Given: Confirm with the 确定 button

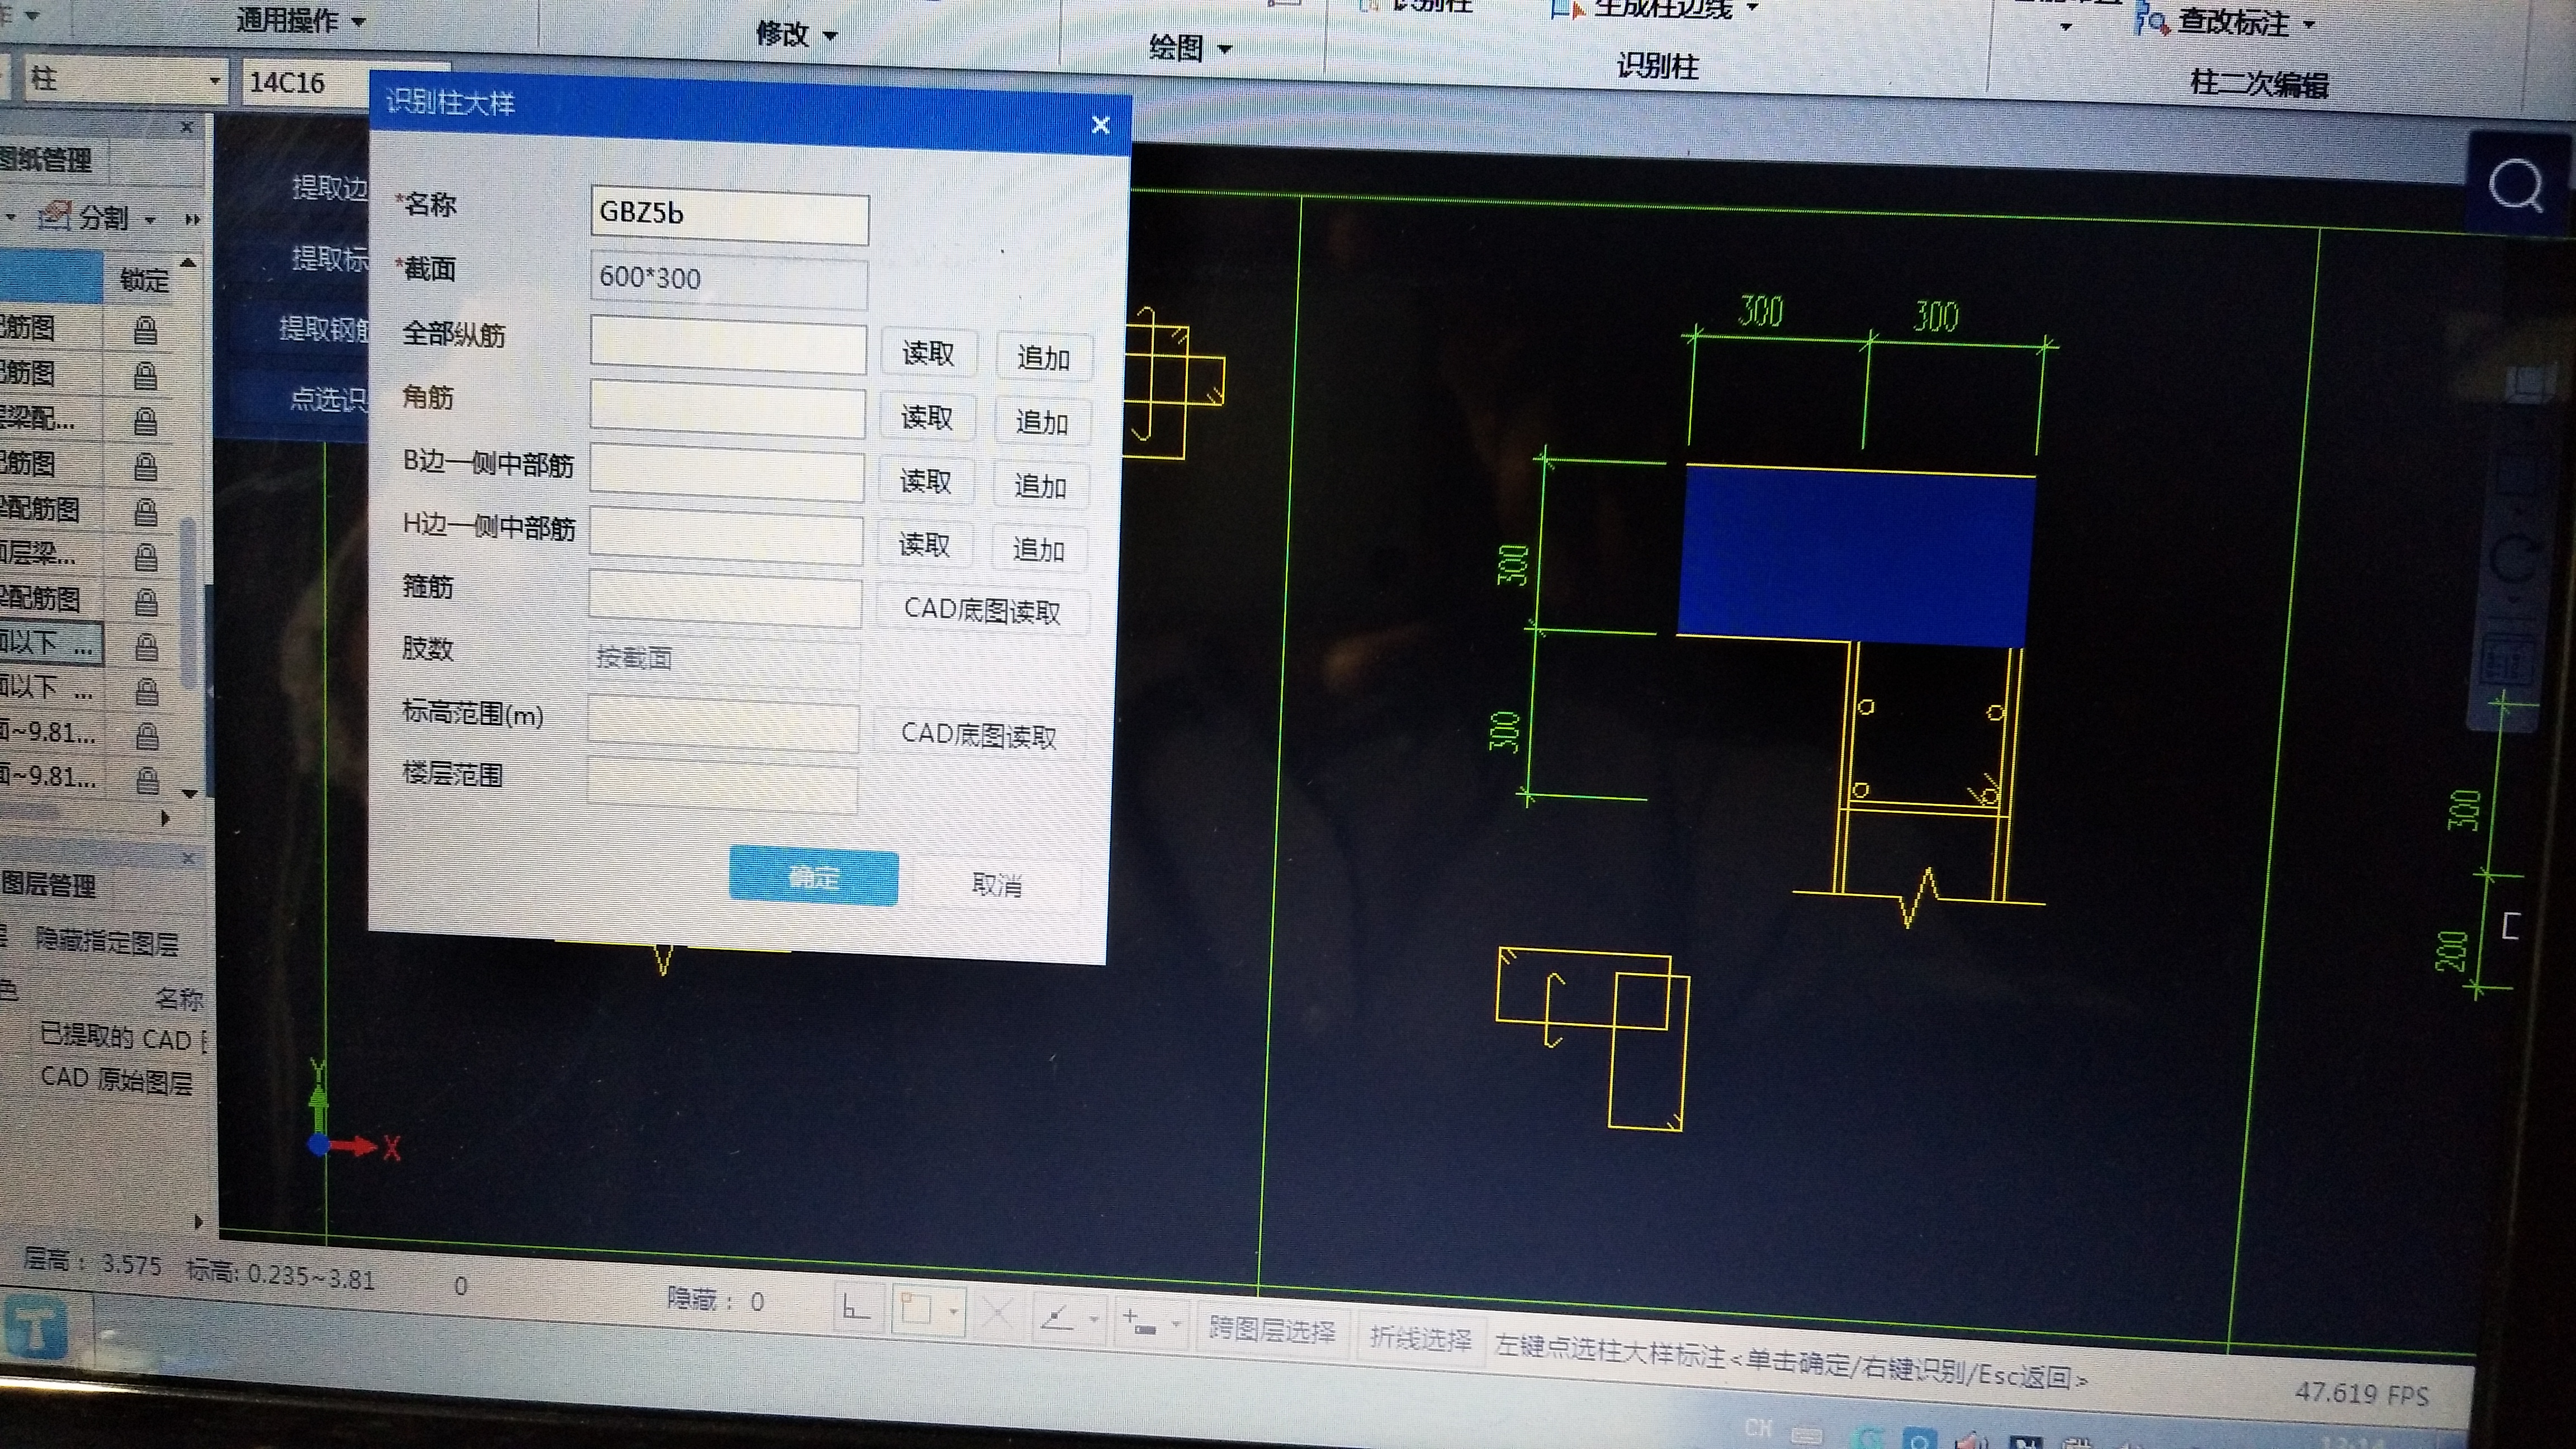Looking at the screenshot, I should 813,878.
